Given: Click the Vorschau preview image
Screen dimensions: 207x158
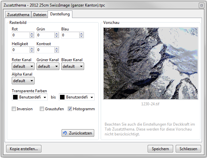Looking at the screenshot, I should (x=150, y=63).
